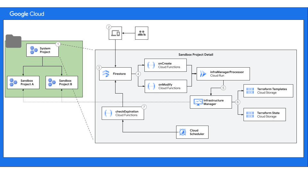This screenshot has width=308, height=173.
Task: Click "Cloud Storage" under Terraform State
Action: pyautogui.click(x=267, y=117)
